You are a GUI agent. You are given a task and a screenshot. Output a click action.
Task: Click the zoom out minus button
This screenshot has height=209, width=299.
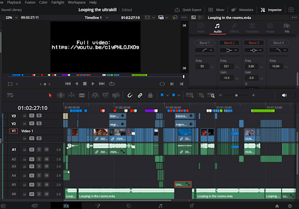220,95
